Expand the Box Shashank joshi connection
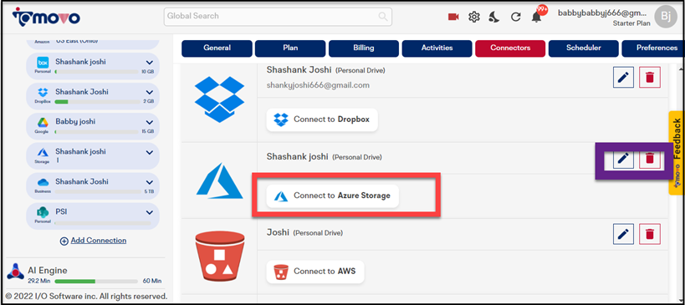 pyautogui.click(x=150, y=63)
